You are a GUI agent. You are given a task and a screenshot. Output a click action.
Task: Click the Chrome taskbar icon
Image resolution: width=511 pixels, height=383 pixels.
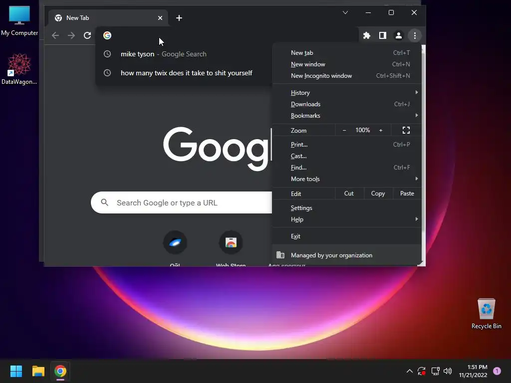point(60,371)
